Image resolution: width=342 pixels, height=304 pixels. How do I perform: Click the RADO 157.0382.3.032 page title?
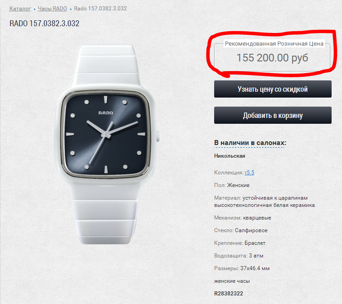click(44, 23)
